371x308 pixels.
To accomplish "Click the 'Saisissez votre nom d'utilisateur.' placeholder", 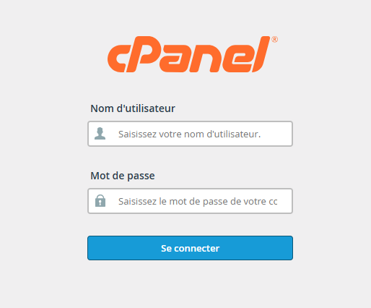I will point(189,134).
